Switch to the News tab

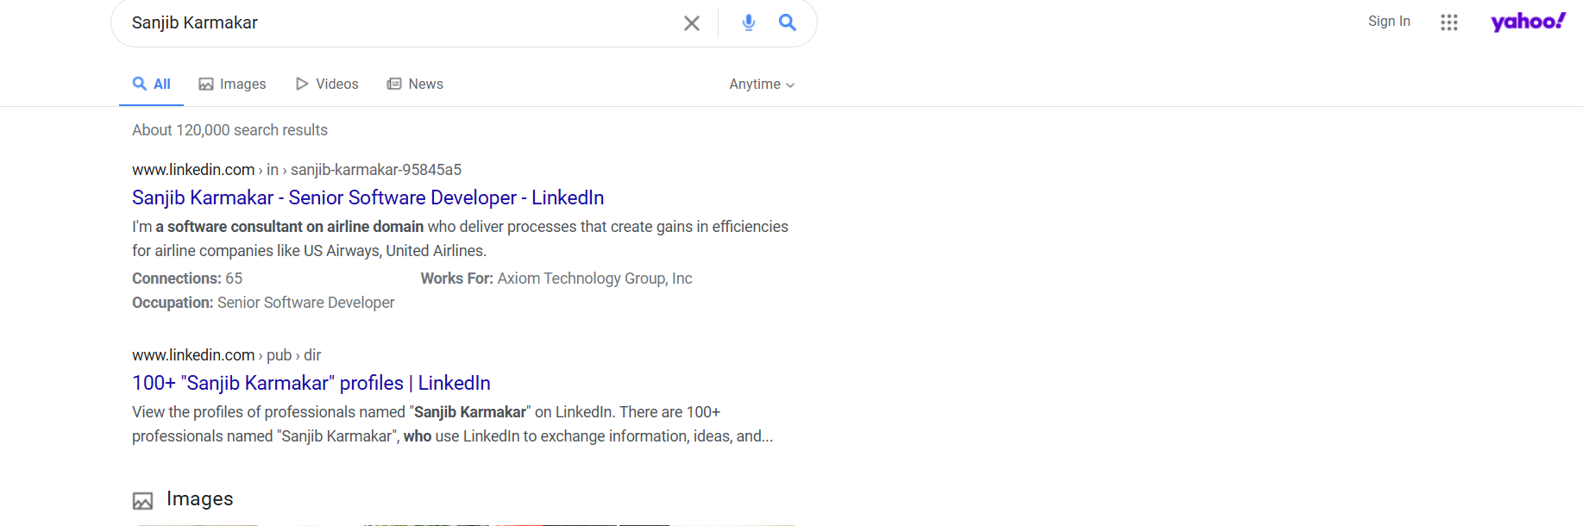coord(425,84)
